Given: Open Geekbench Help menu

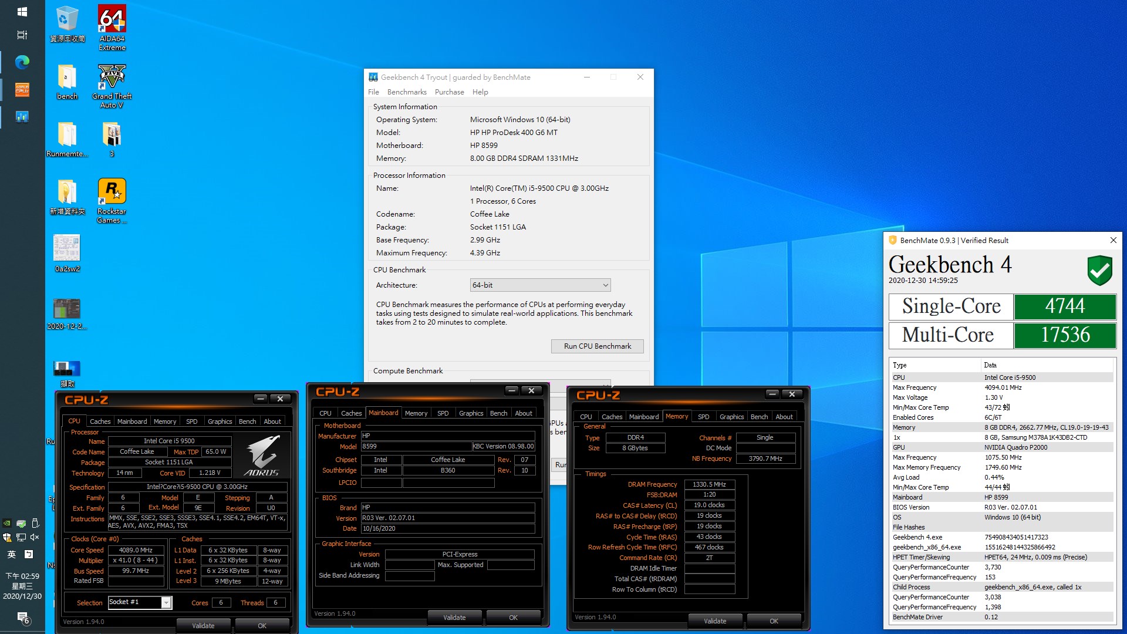Looking at the screenshot, I should [x=480, y=92].
